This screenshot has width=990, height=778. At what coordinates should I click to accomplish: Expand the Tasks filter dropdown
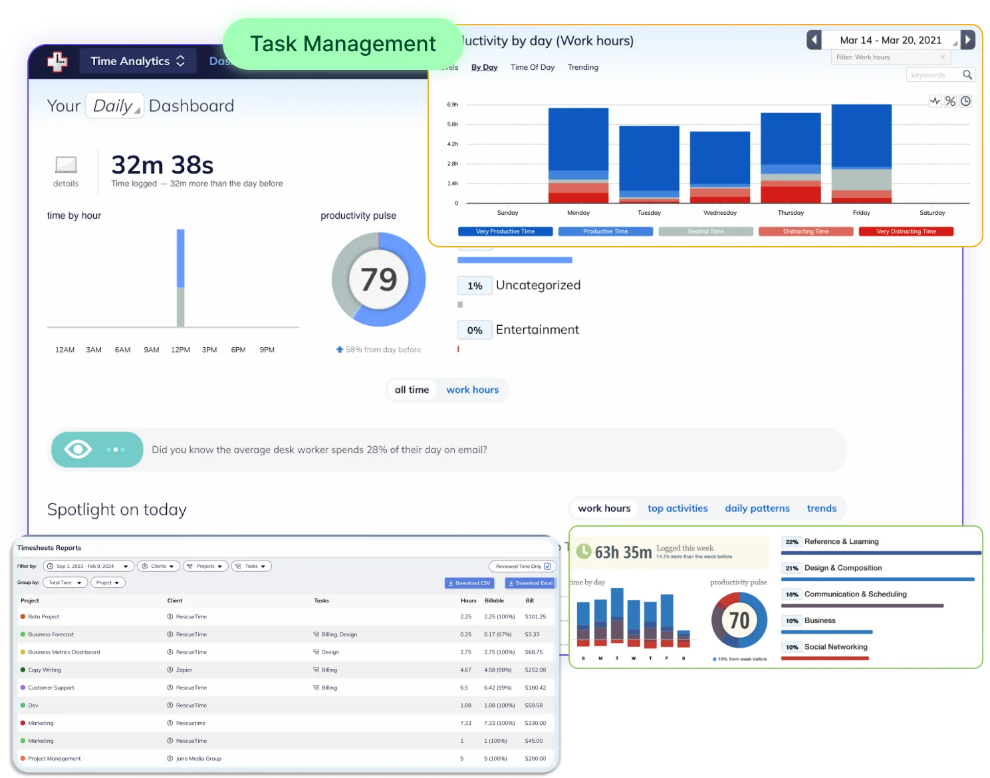coord(251,567)
